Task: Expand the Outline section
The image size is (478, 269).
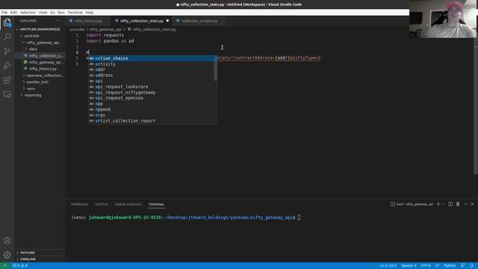Action: [x=40, y=253]
